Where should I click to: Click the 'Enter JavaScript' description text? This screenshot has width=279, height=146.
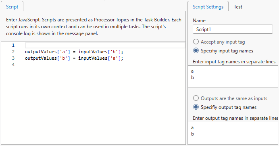tap(94, 27)
